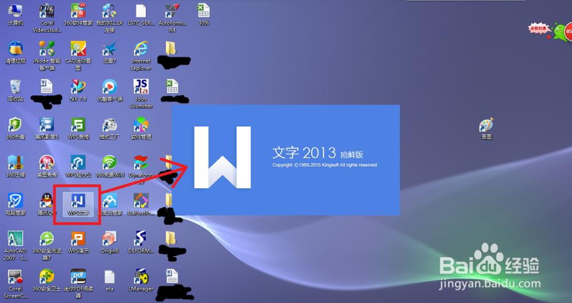This screenshot has width=572, height=303.
Task: Launch 360安全浏览器7 shortcut
Action: click(47, 245)
